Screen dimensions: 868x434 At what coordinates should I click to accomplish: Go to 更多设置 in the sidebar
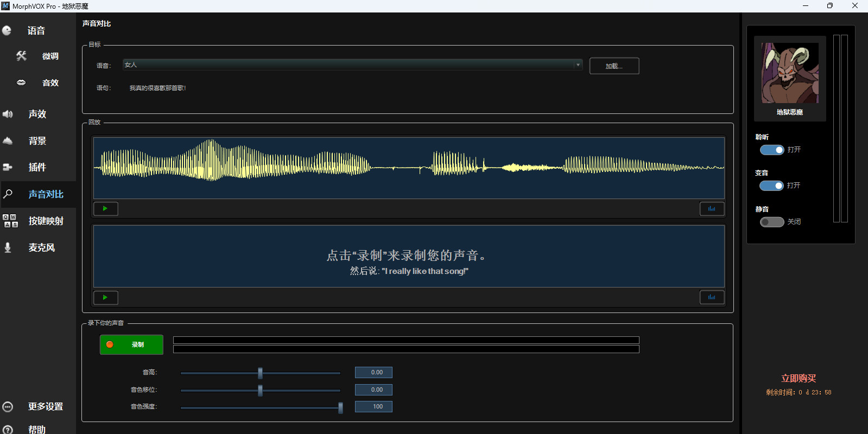[x=45, y=406]
